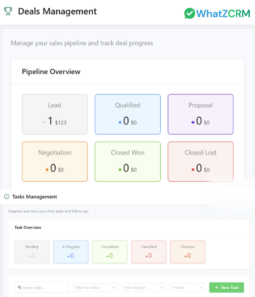Select the Lead pipeline stage card
255x297 pixels.
[55, 115]
